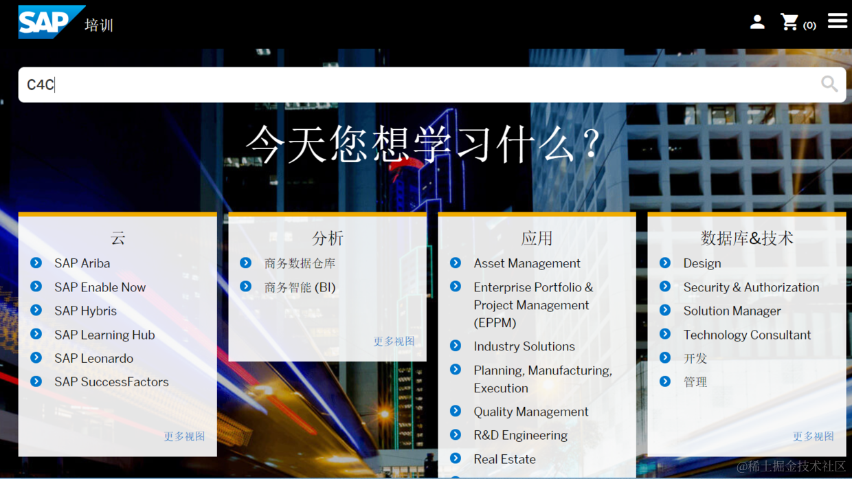Screen dimensions: 852x479
Task: Click the arrow bullet beside SAP SuccessFactors
Action: pos(36,381)
